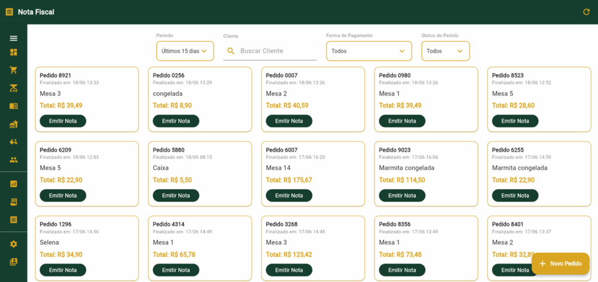Click the shopping cart icon in sidebar
This screenshot has height=282, width=598.
click(x=13, y=70)
